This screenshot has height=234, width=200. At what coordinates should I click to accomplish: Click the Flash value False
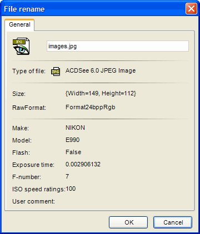click(73, 152)
